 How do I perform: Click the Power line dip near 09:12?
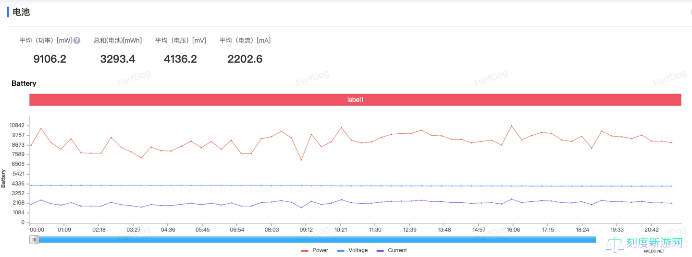[301, 160]
